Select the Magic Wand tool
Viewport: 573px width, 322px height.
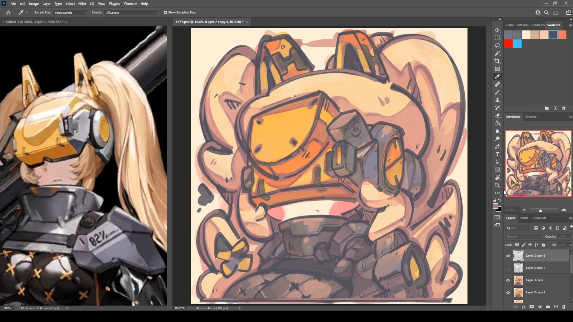click(x=497, y=53)
